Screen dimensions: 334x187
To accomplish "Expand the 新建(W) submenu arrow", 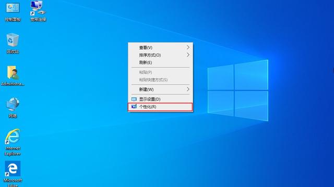I will coord(188,89).
